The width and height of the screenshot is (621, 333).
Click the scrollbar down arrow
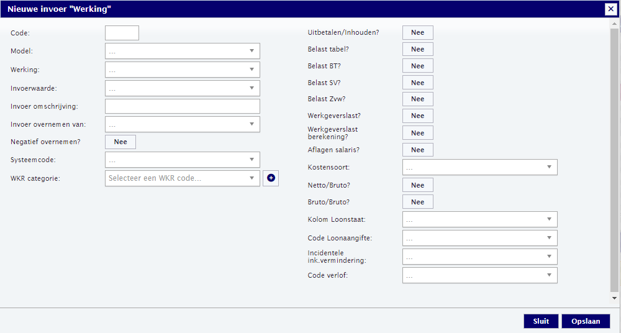(614, 298)
